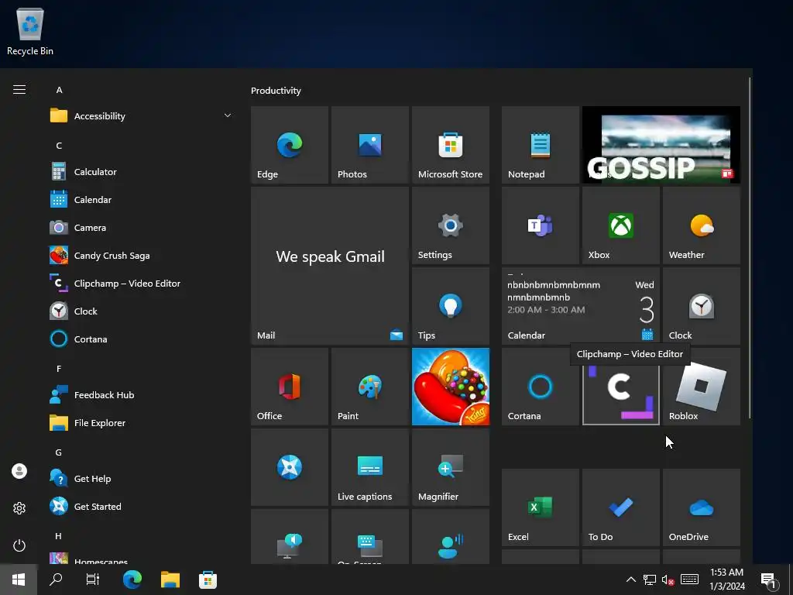Image resolution: width=793 pixels, height=595 pixels.
Task: Open File Explorer from the taskbar
Action: coord(170,580)
